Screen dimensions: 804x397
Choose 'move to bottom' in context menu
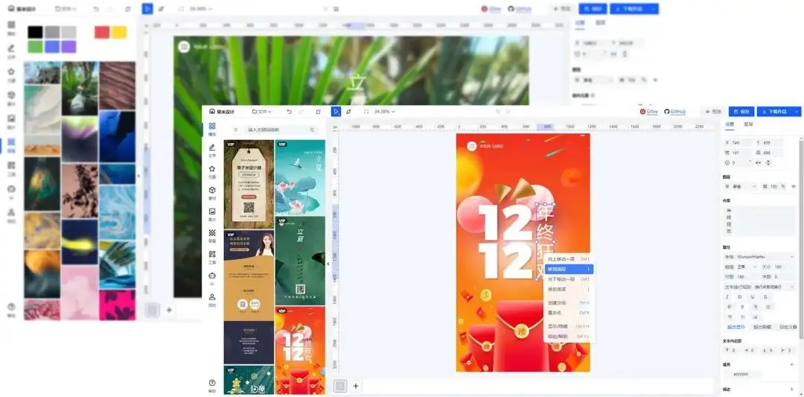[x=568, y=289]
